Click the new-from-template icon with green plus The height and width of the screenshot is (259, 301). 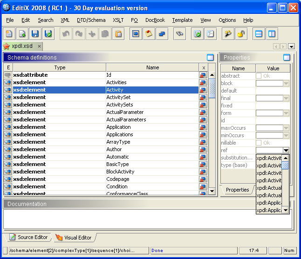pyautogui.click(x=22, y=34)
